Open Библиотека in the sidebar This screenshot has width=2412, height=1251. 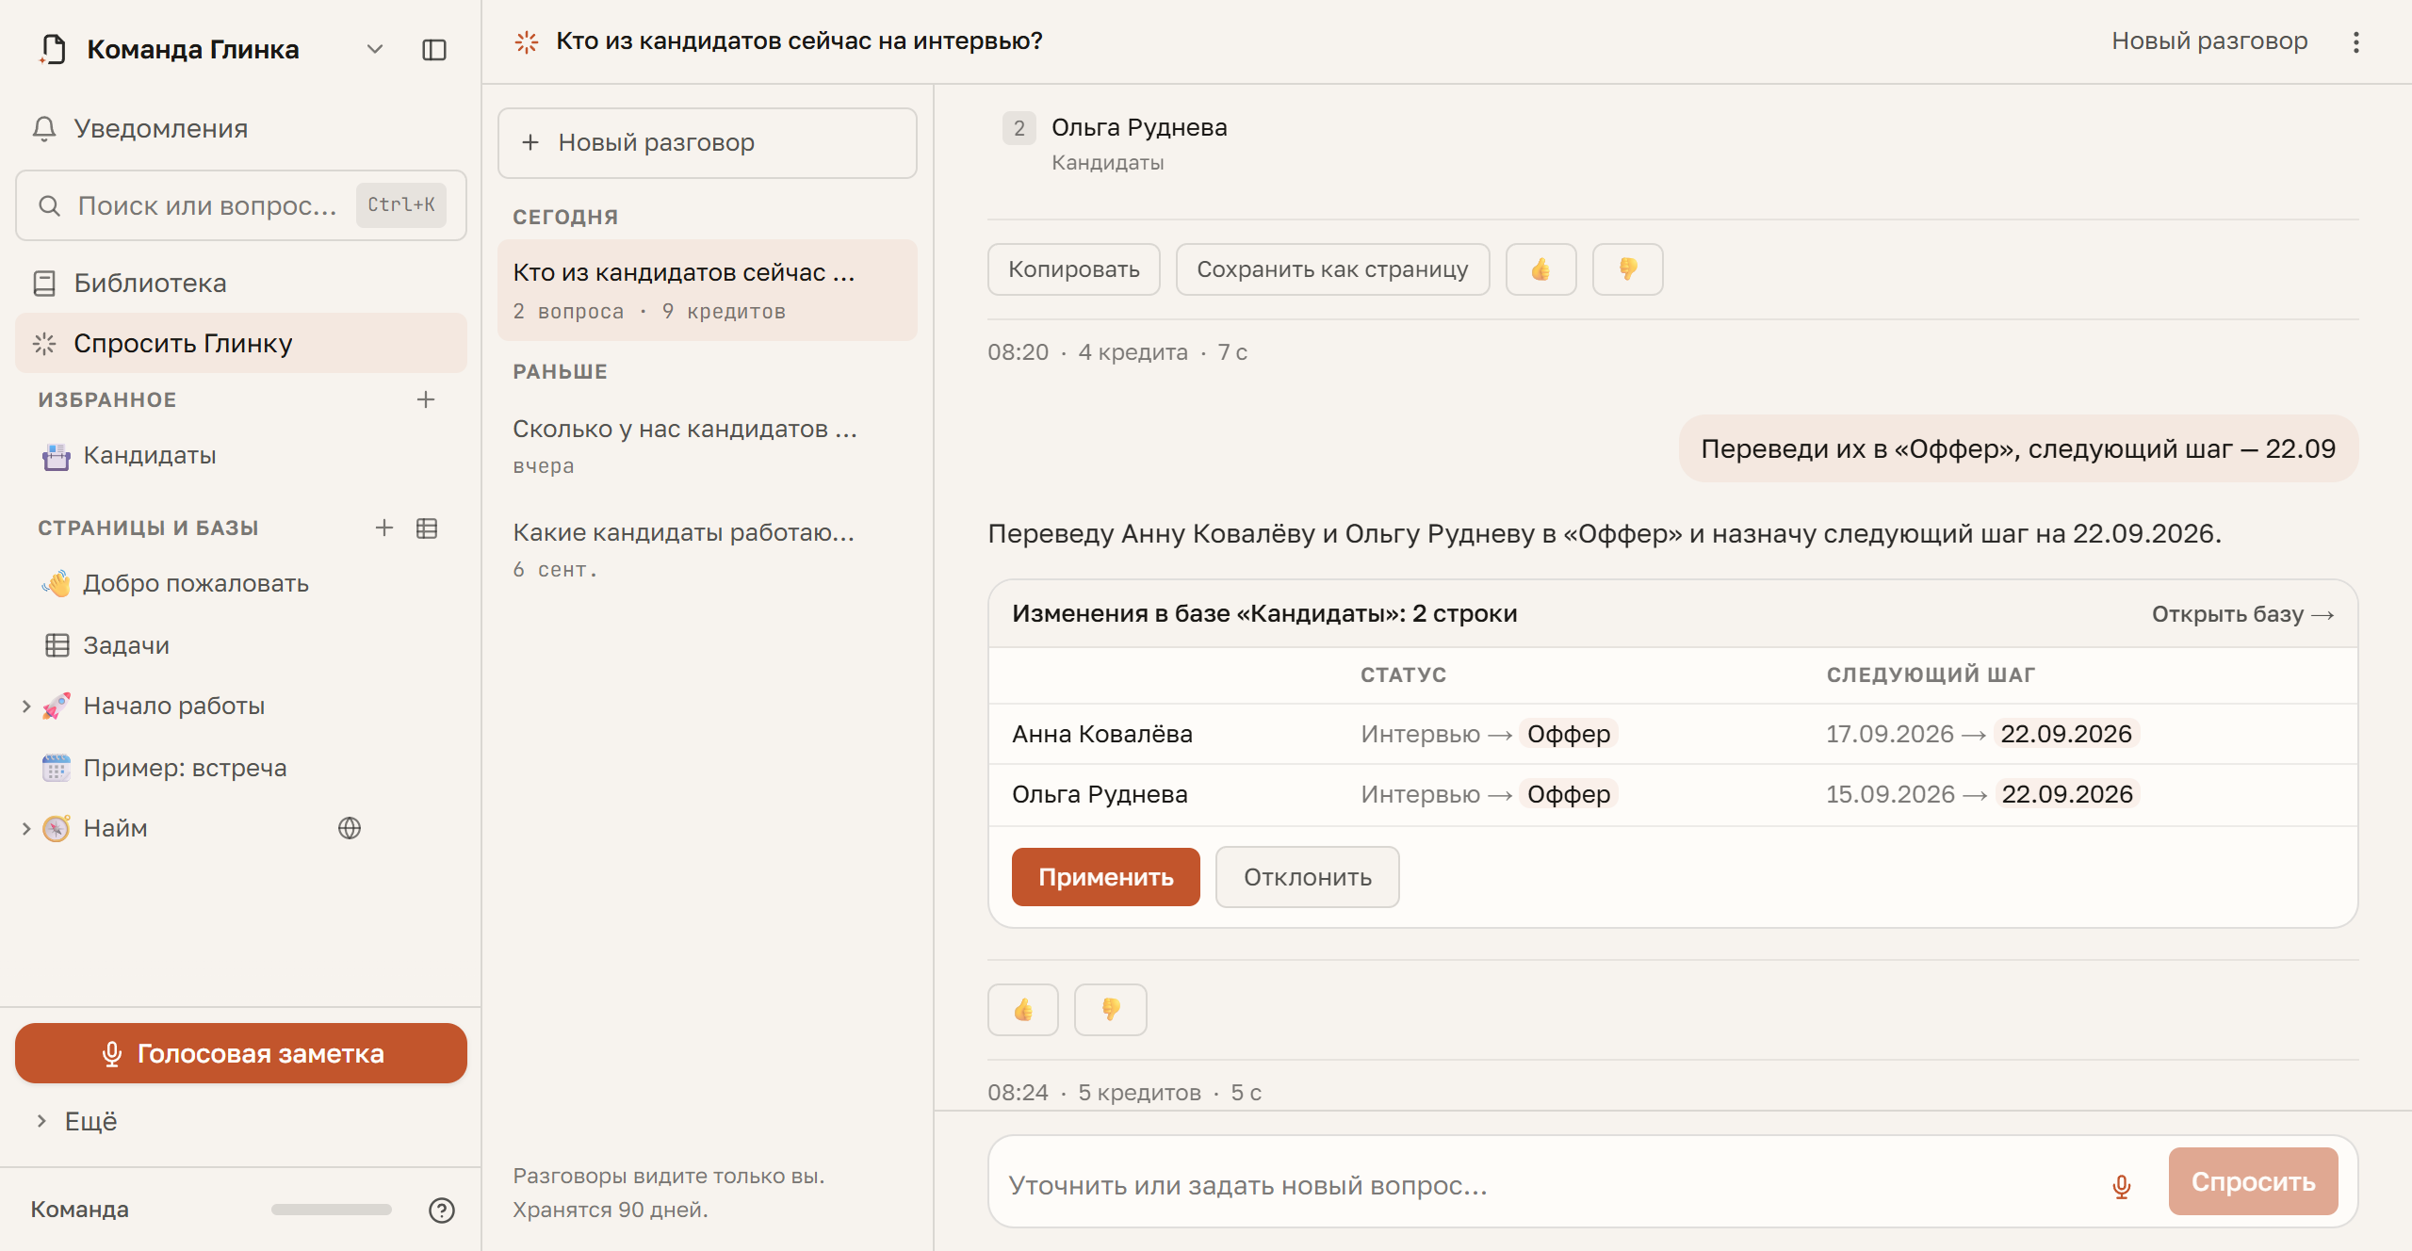(241, 283)
